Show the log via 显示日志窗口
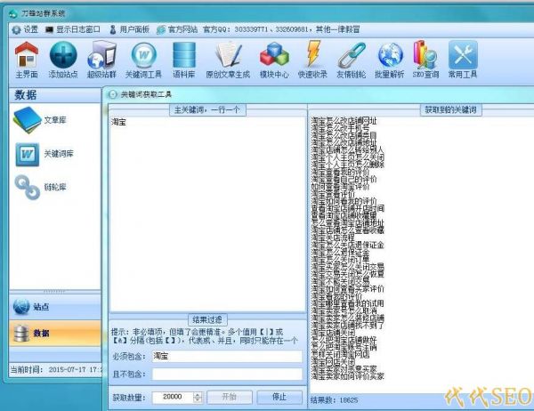Image resolution: width=534 pixels, height=411 pixels. pyautogui.click(x=73, y=29)
